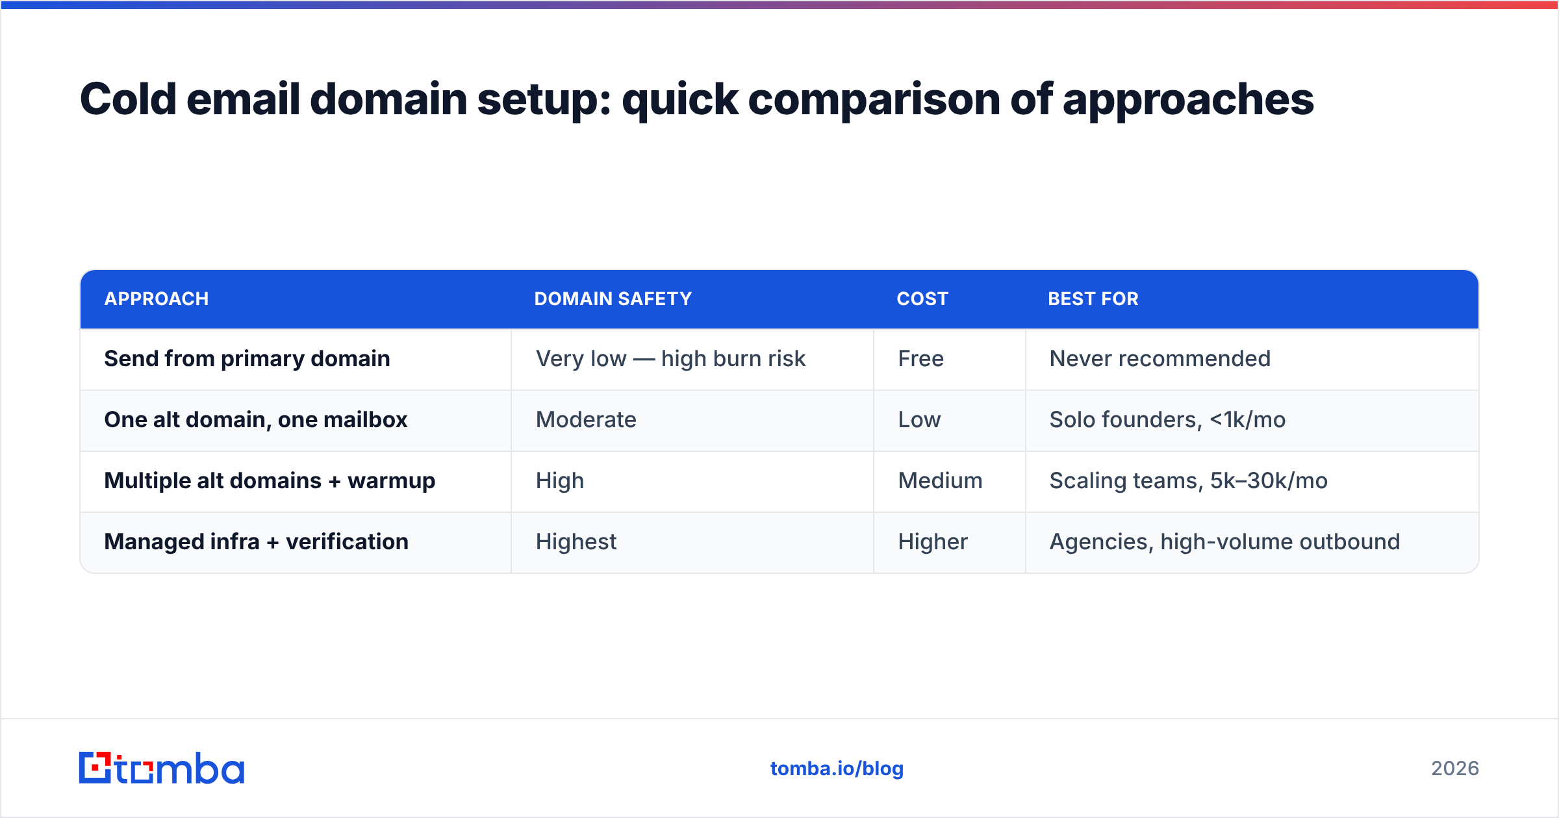Viewport: 1559px width, 818px height.
Task: Click the "Moderate" safety cell
Action: [x=692, y=420]
